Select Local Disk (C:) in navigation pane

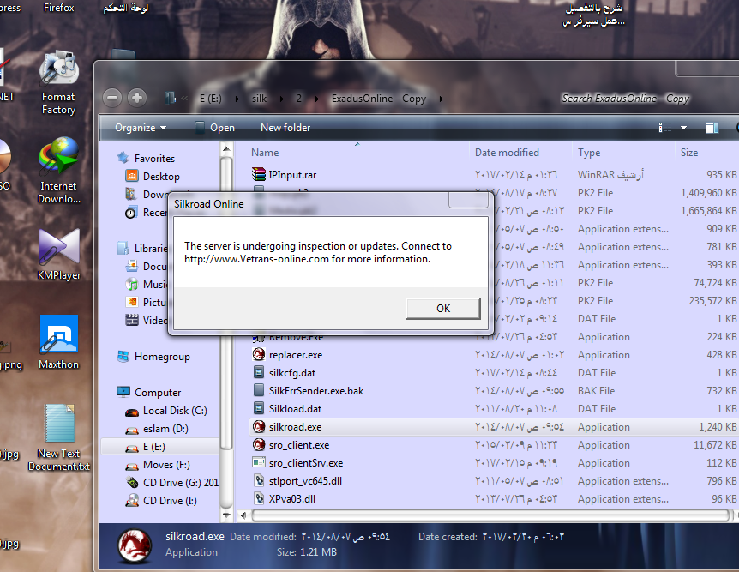[x=166, y=411]
